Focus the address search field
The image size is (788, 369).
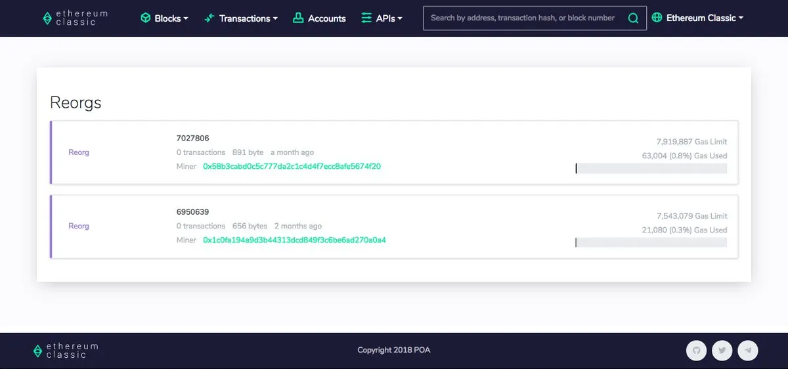tap(522, 18)
